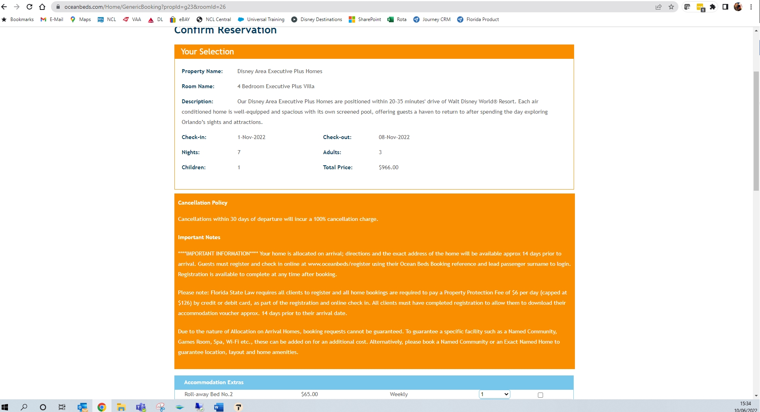Open the NCL Central bookmark

(214, 19)
